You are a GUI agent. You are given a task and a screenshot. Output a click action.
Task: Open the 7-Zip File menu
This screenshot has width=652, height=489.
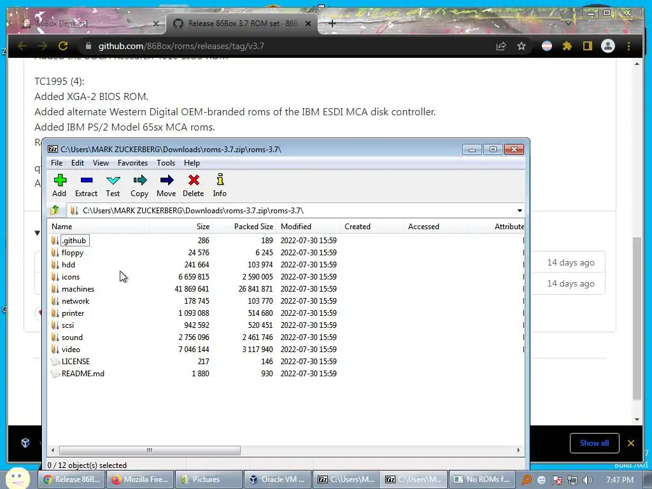57,163
